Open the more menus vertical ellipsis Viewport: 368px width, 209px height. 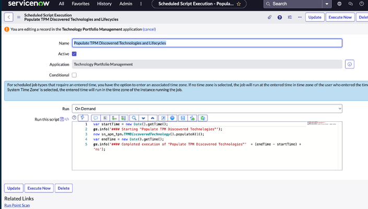tap(141, 4)
